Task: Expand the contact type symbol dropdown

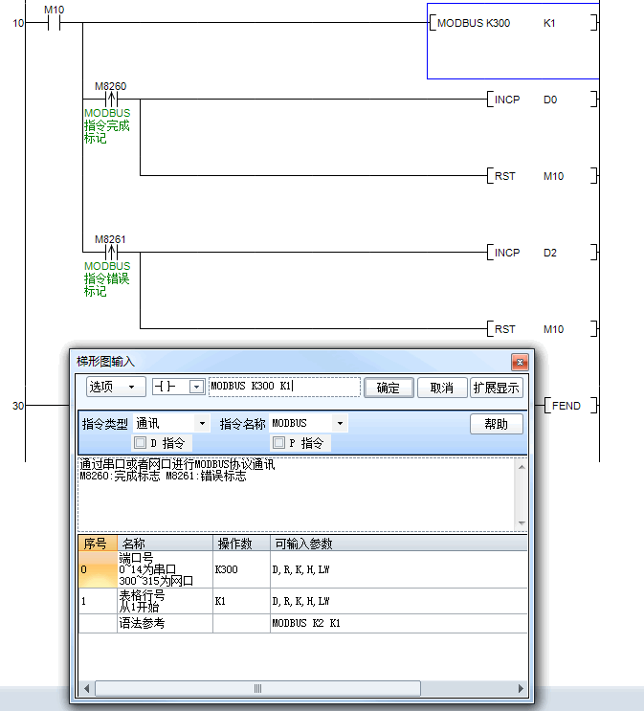Action: pyautogui.click(x=196, y=387)
